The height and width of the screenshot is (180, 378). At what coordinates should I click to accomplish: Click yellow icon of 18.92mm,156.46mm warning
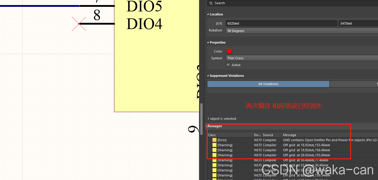click(x=214, y=150)
